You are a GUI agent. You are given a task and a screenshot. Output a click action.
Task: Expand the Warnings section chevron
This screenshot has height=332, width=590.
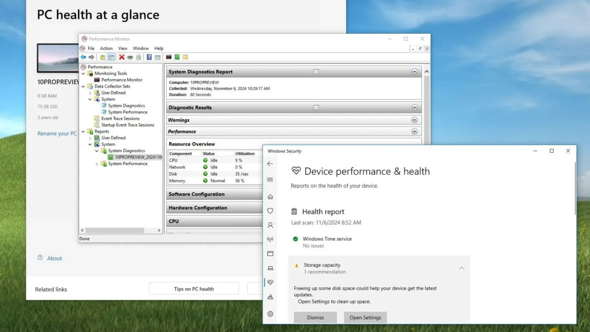414,120
